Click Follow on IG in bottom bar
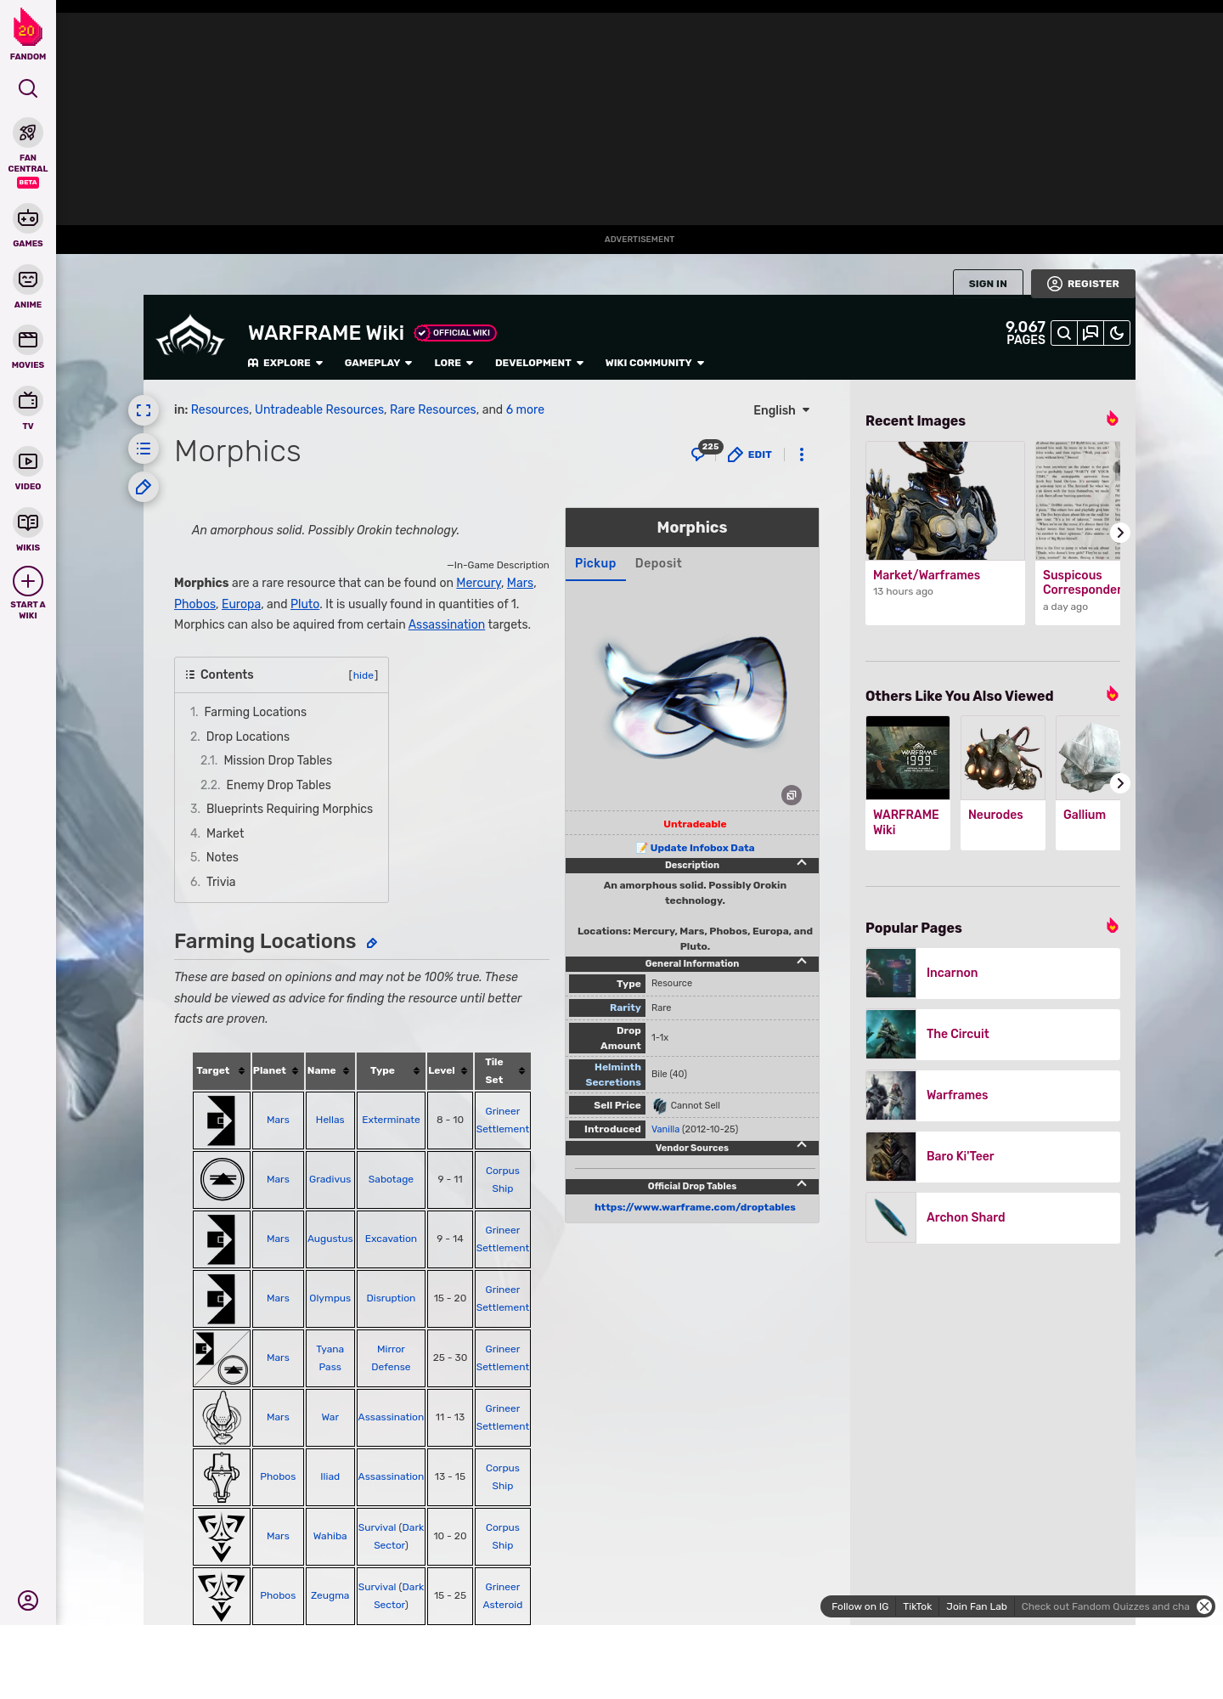Image resolution: width=1223 pixels, height=1699 pixels. (859, 1606)
